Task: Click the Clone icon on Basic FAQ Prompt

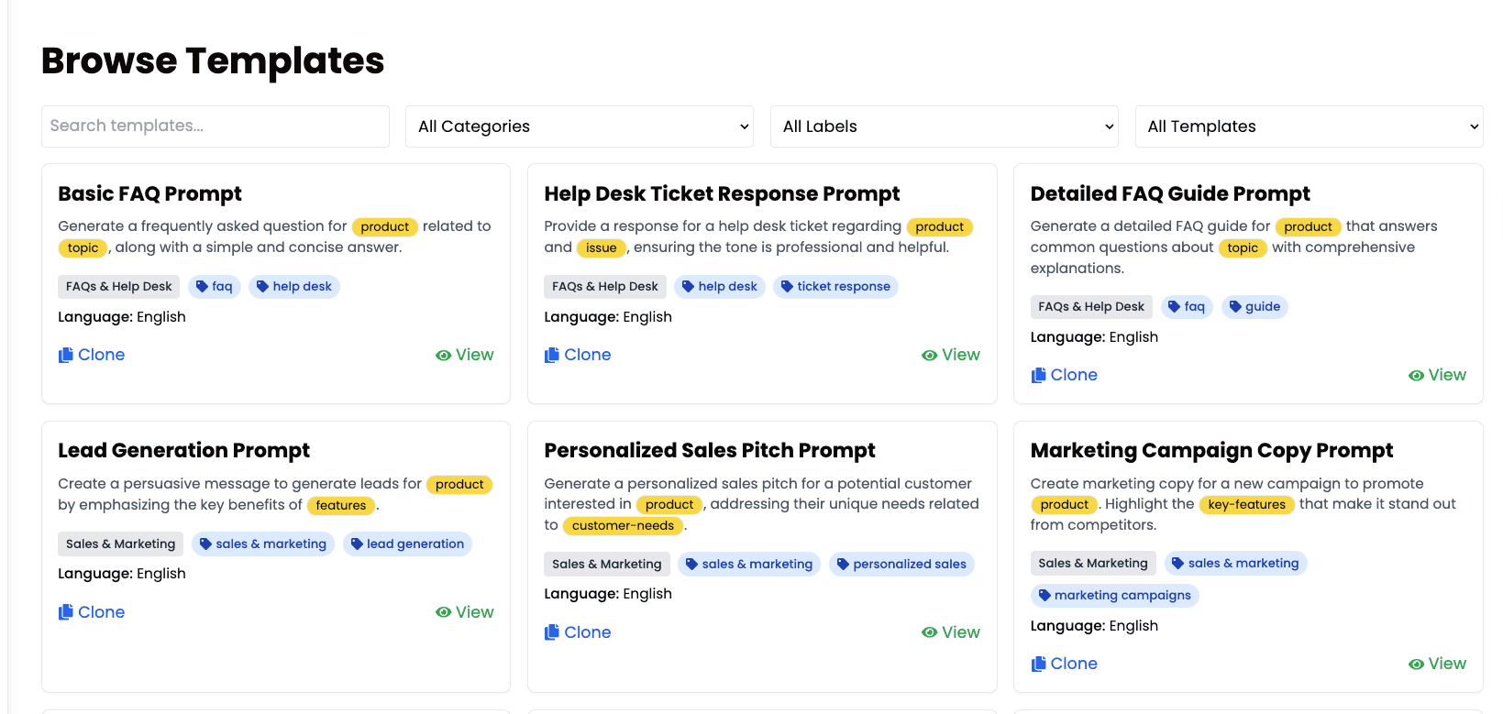Action: [66, 356]
